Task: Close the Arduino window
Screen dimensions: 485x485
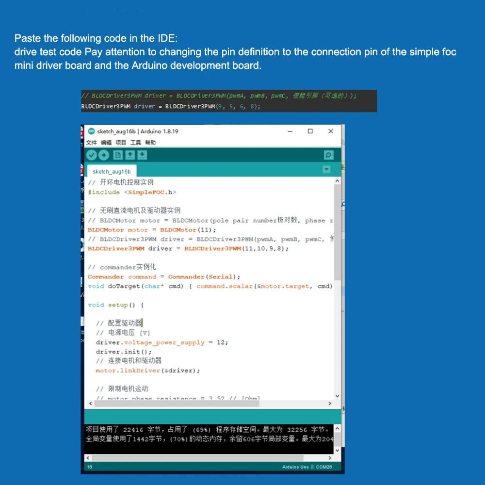Action: (x=331, y=131)
